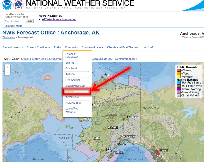Click the Sitka label on map

[x=160, y=156]
